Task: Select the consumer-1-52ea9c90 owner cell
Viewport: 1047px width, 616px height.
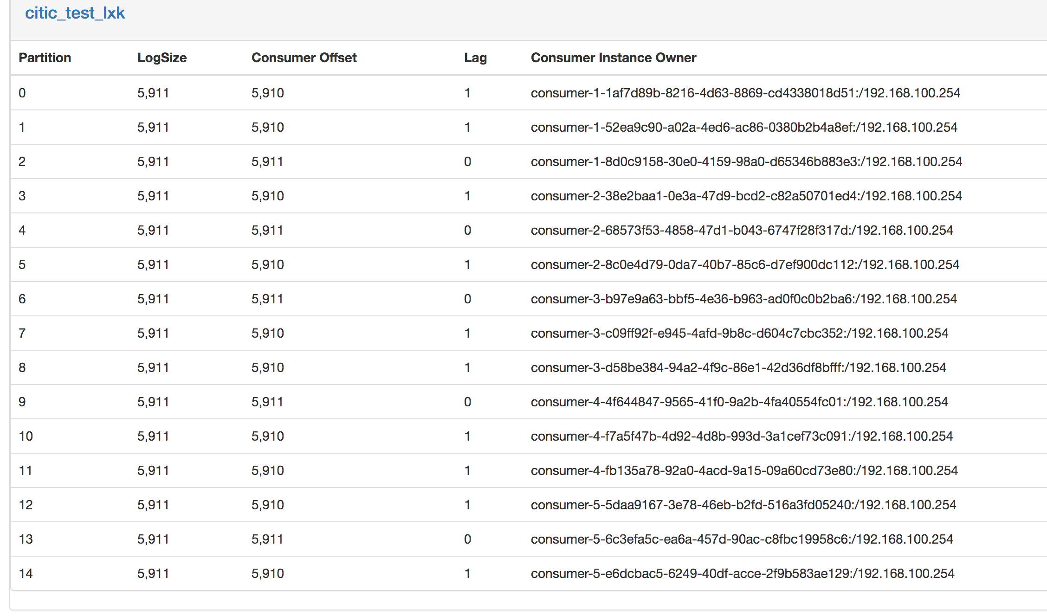Action: click(x=743, y=127)
